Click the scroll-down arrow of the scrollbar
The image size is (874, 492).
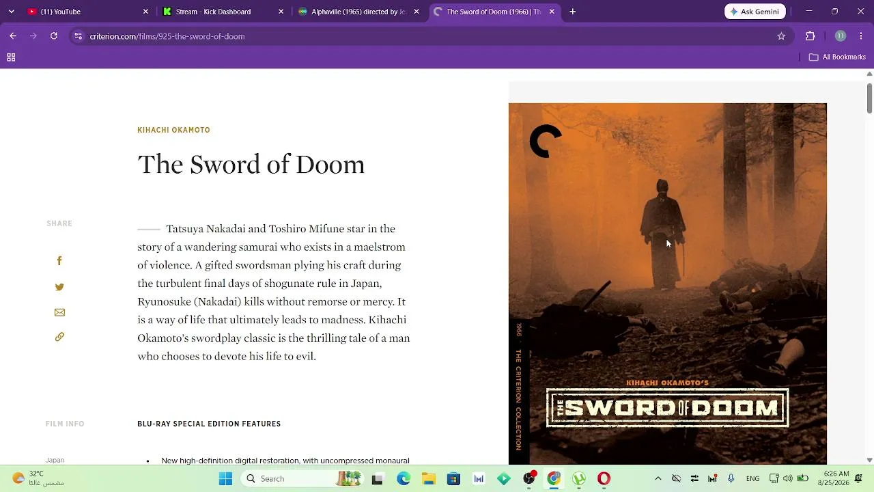pyautogui.click(x=869, y=460)
